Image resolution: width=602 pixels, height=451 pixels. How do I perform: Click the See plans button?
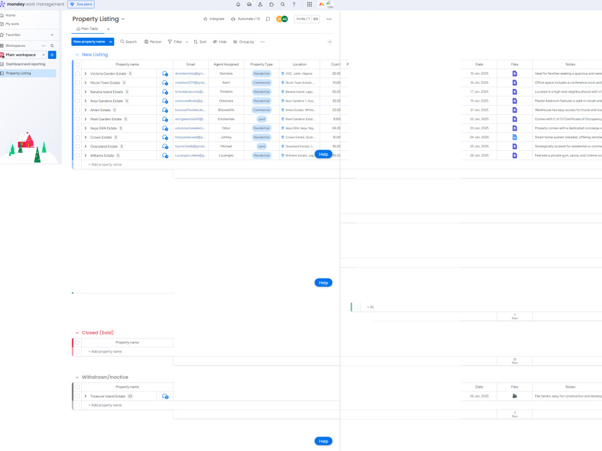[x=81, y=4]
